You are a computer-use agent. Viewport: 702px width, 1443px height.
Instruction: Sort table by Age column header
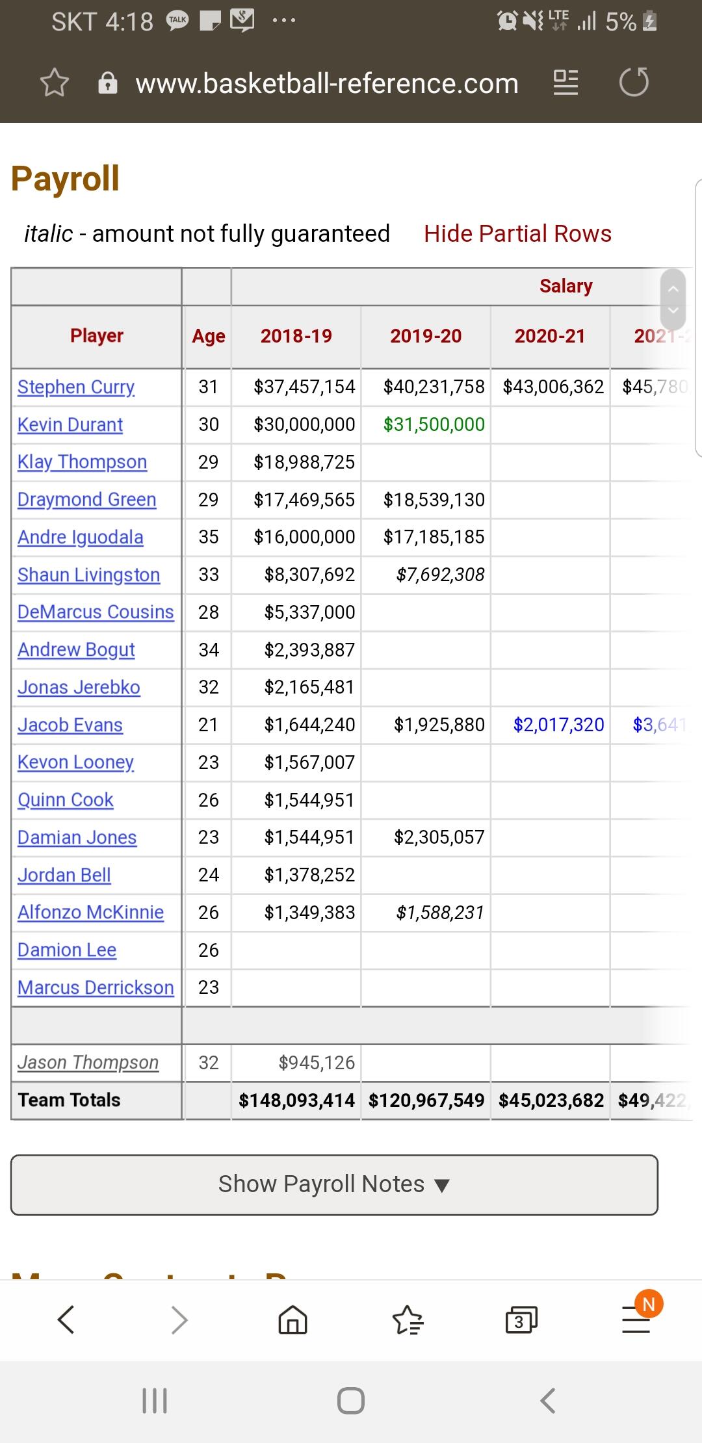coord(208,336)
